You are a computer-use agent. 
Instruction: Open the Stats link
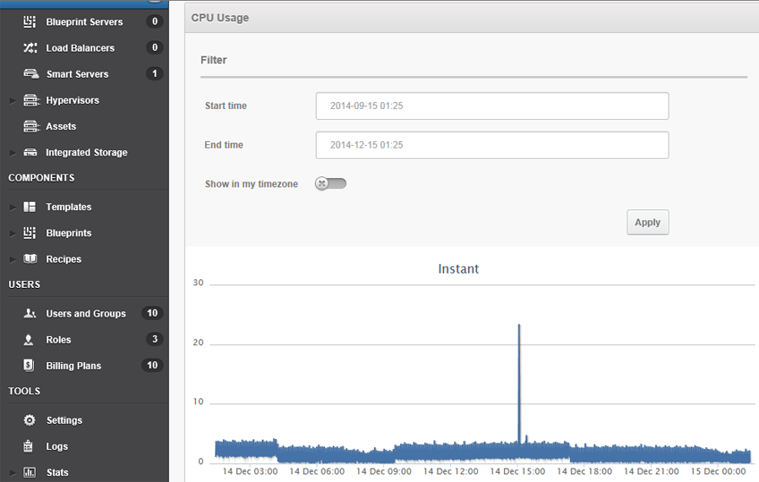tap(57, 472)
